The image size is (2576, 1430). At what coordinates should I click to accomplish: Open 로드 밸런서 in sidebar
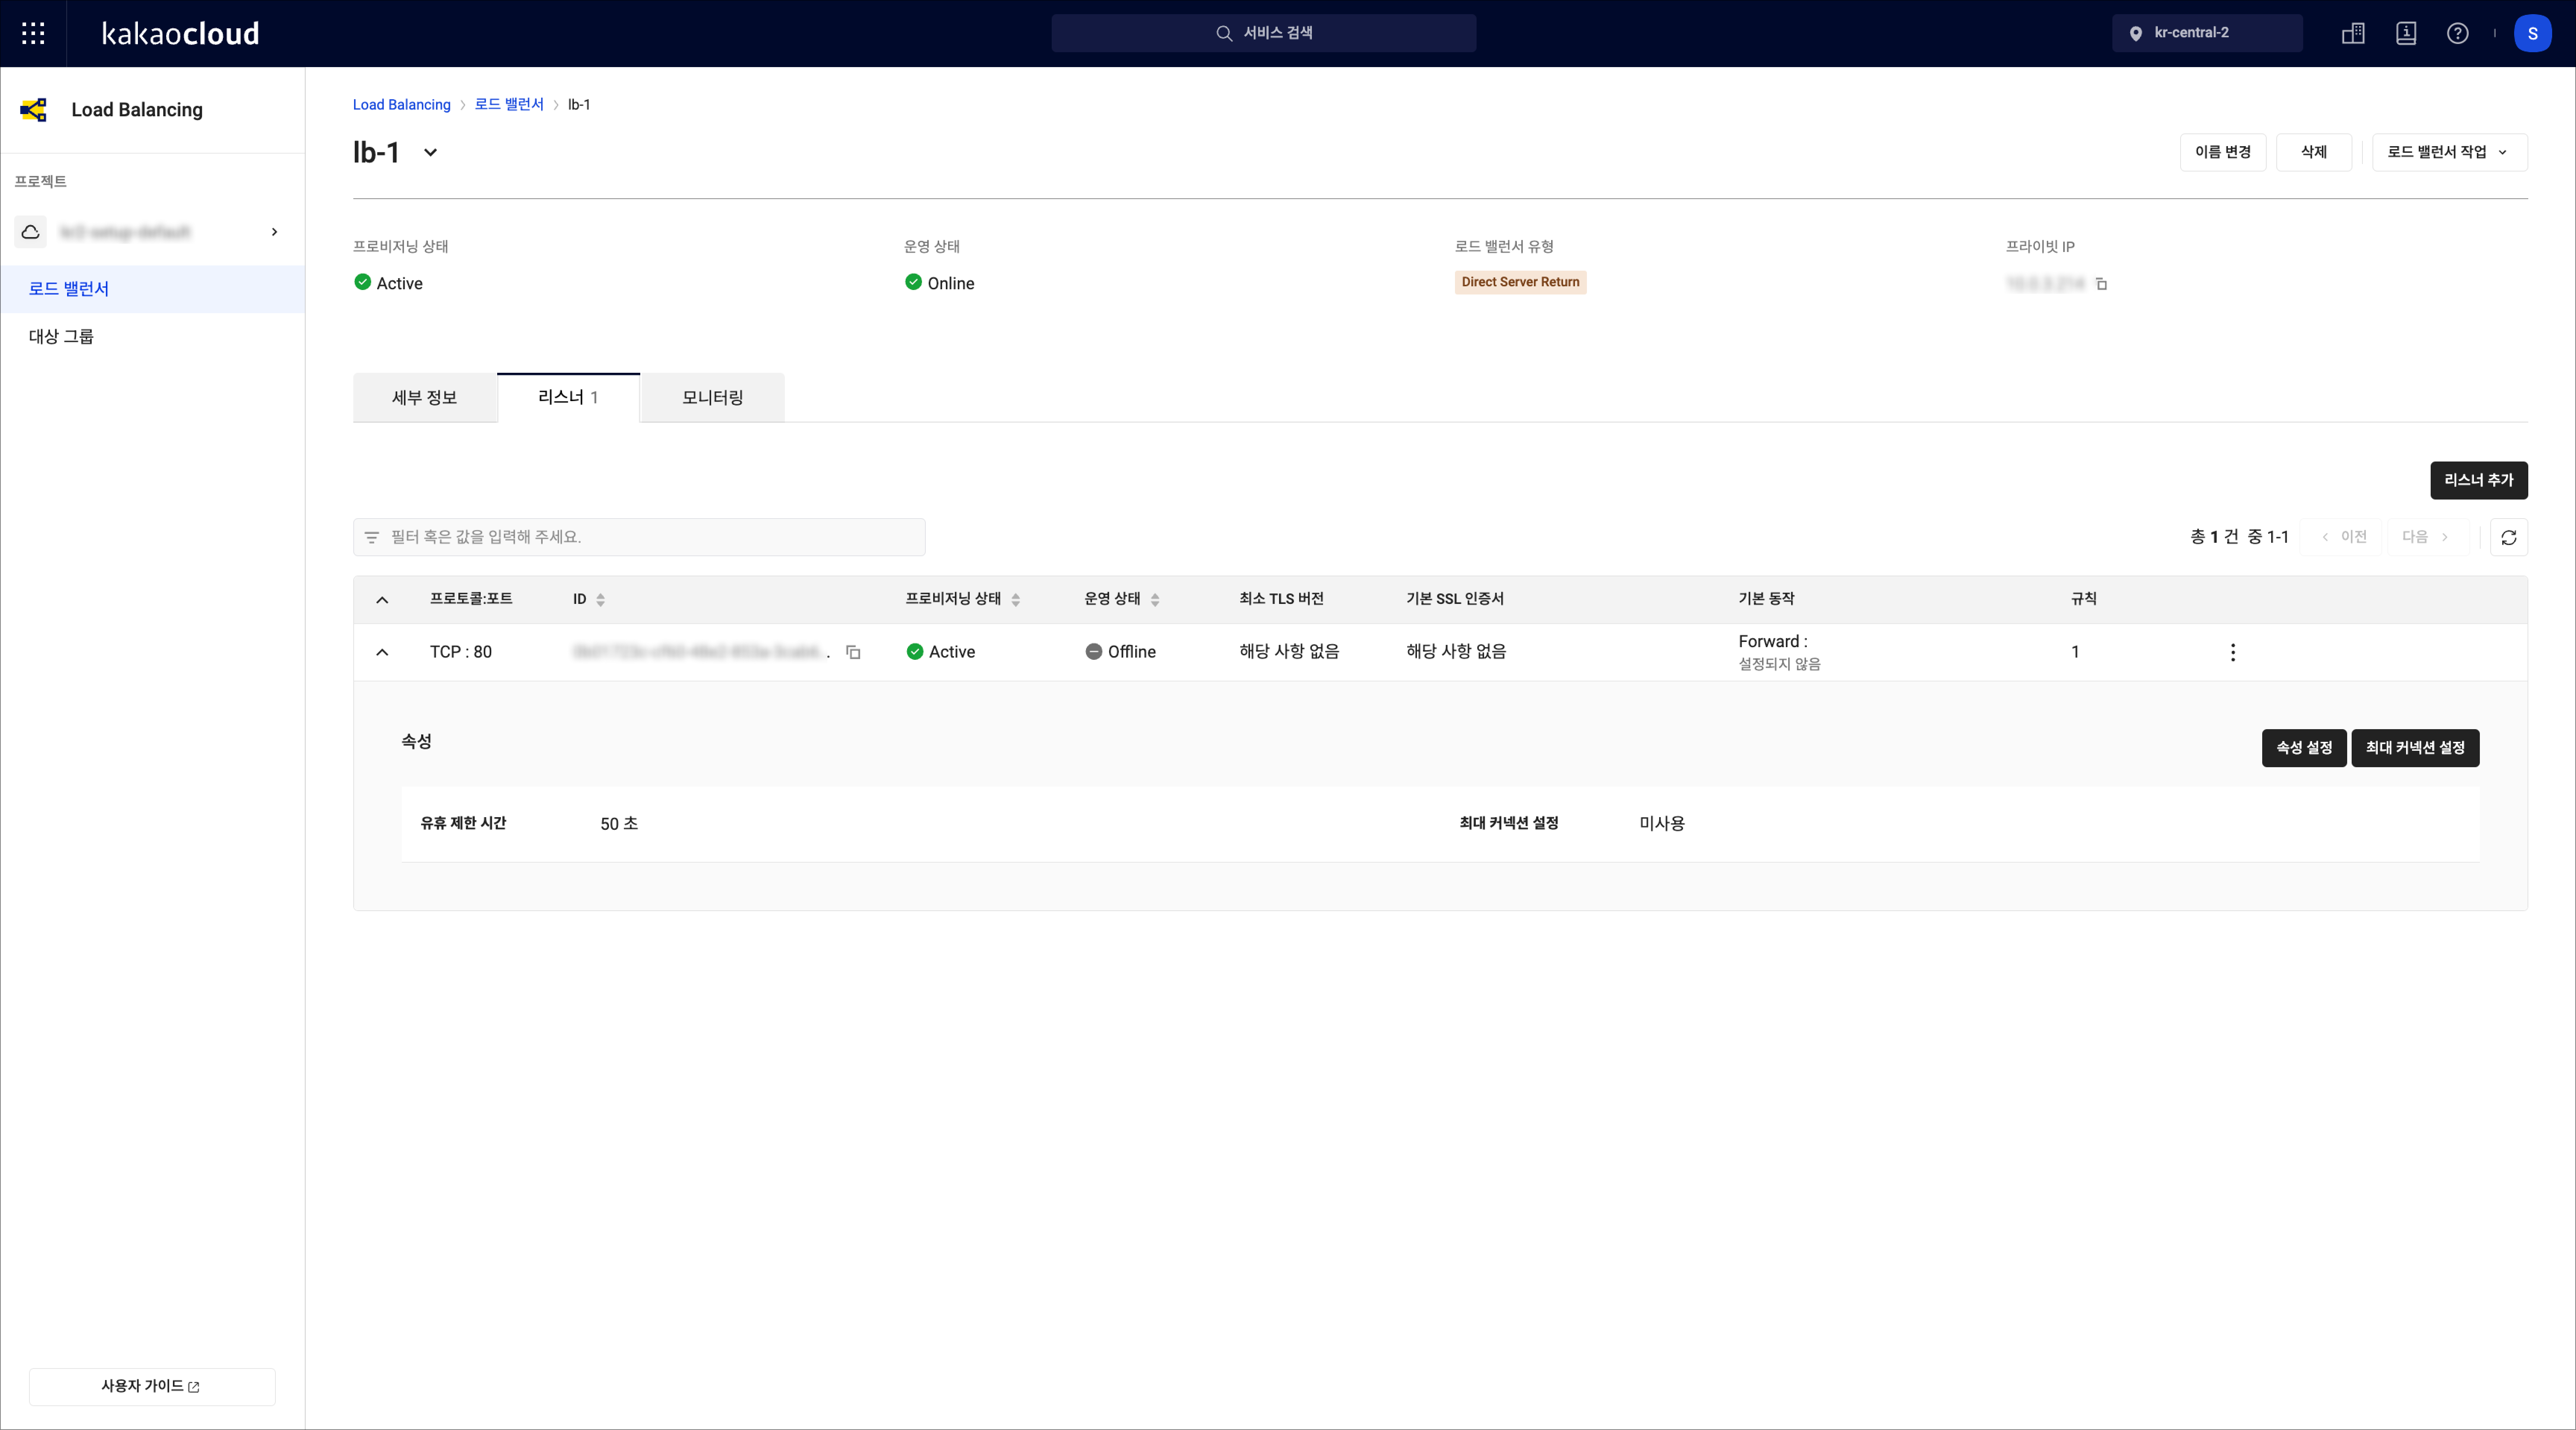pos(152,289)
